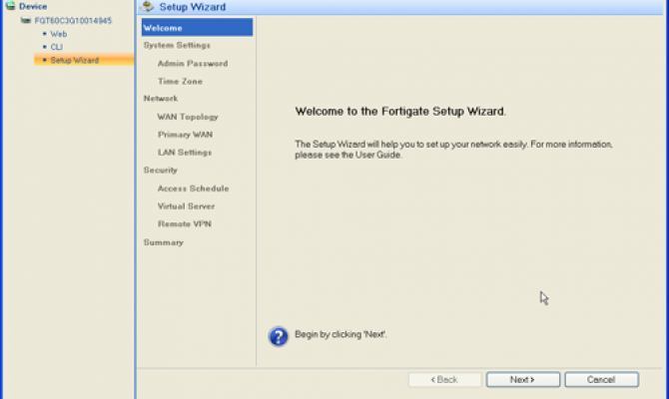Click the Next button
This screenshot has height=399, width=669.
tap(522, 379)
